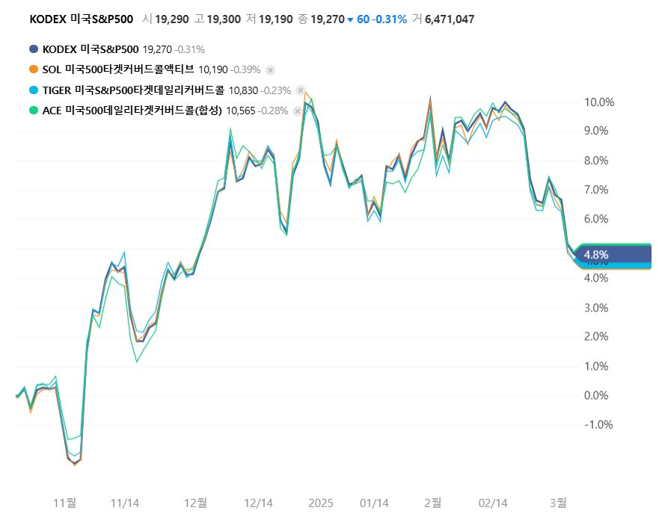Select the TIGER 미국S&P500타겟데일리커버드콜 legend label

click(x=133, y=90)
